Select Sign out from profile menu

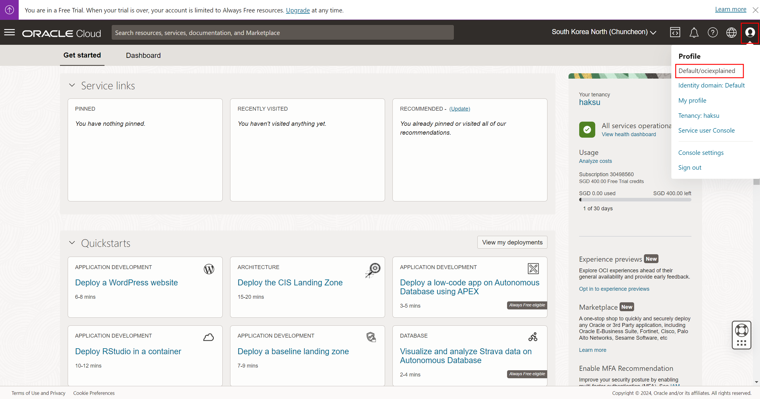click(x=690, y=168)
